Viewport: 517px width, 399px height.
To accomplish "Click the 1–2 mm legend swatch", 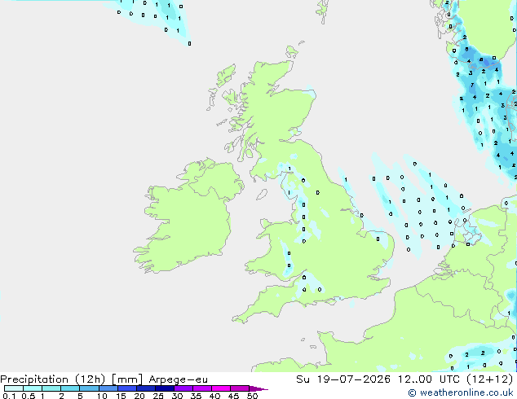I will coord(51,388).
